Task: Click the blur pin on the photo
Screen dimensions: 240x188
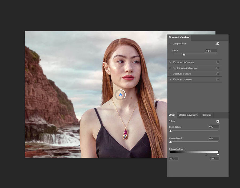Action: pos(120,95)
